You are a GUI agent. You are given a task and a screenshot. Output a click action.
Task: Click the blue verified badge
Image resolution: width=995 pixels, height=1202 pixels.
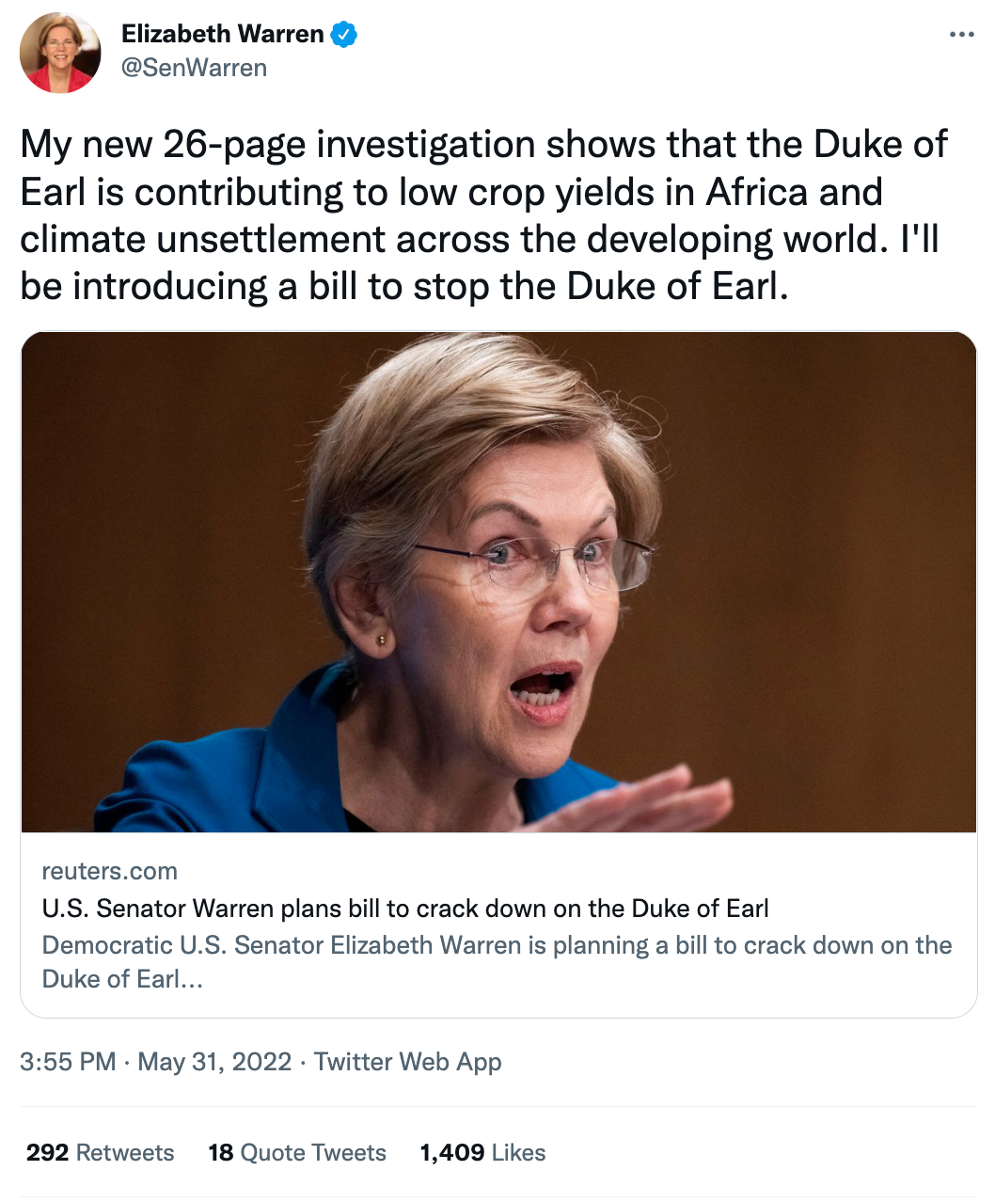pyautogui.click(x=343, y=35)
